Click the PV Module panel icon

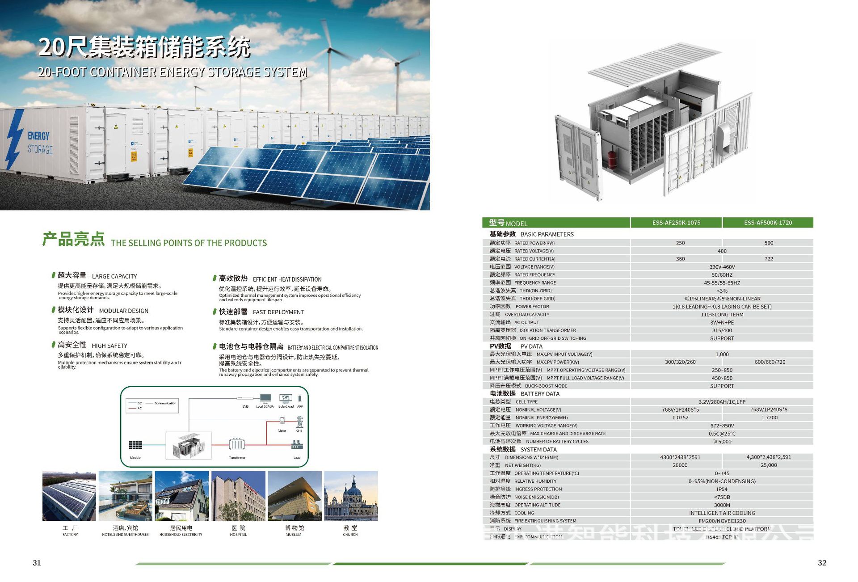point(135,445)
